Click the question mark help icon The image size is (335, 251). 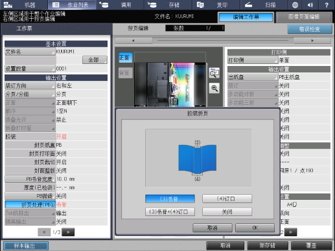[x=327, y=5]
